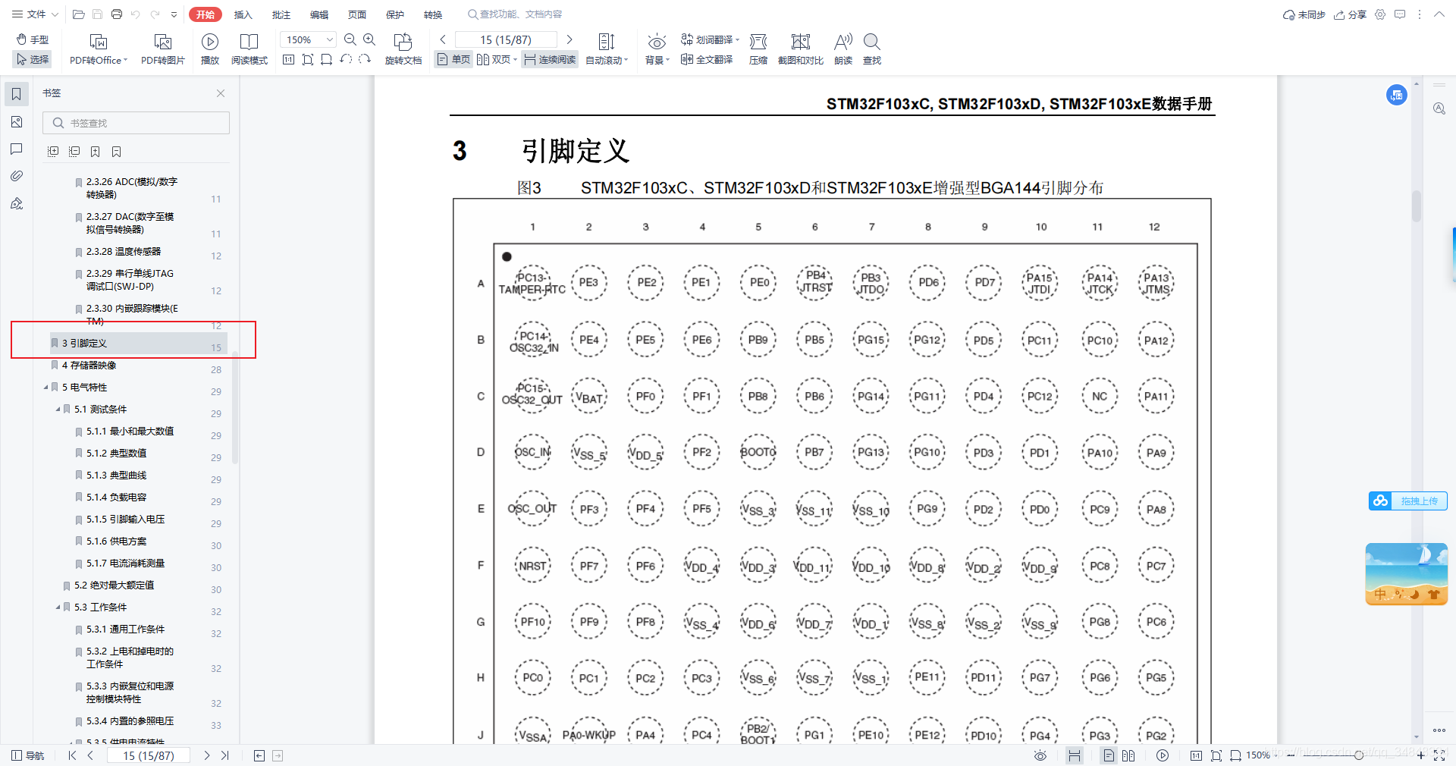The height and width of the screenshot is (766, 1456).
Task: Open the PDF转Office converter
Action: click(x=99, y=49)
